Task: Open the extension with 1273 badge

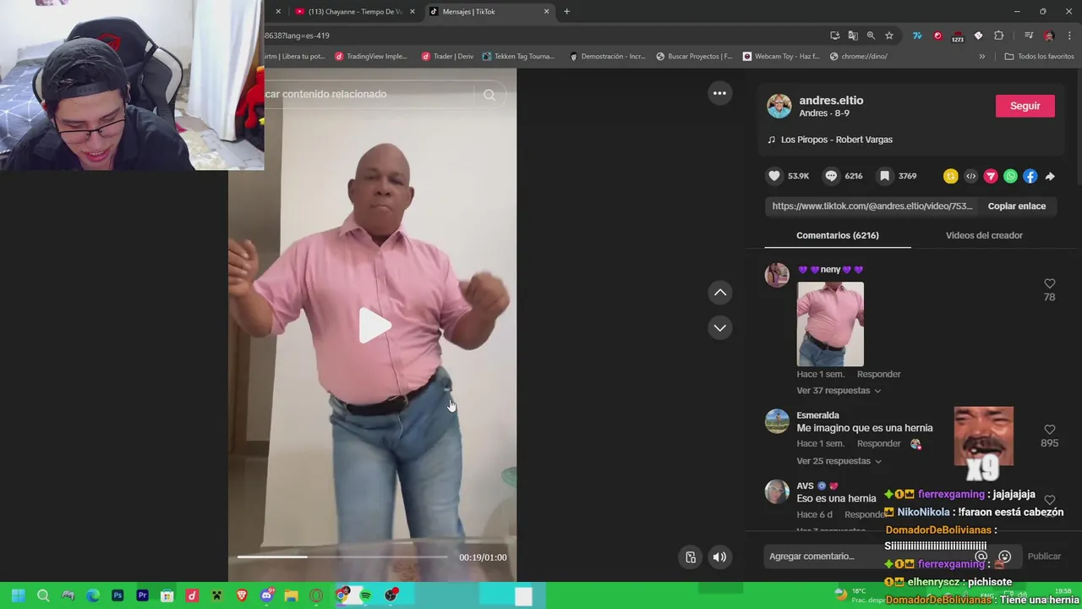Action: point(958,36)
